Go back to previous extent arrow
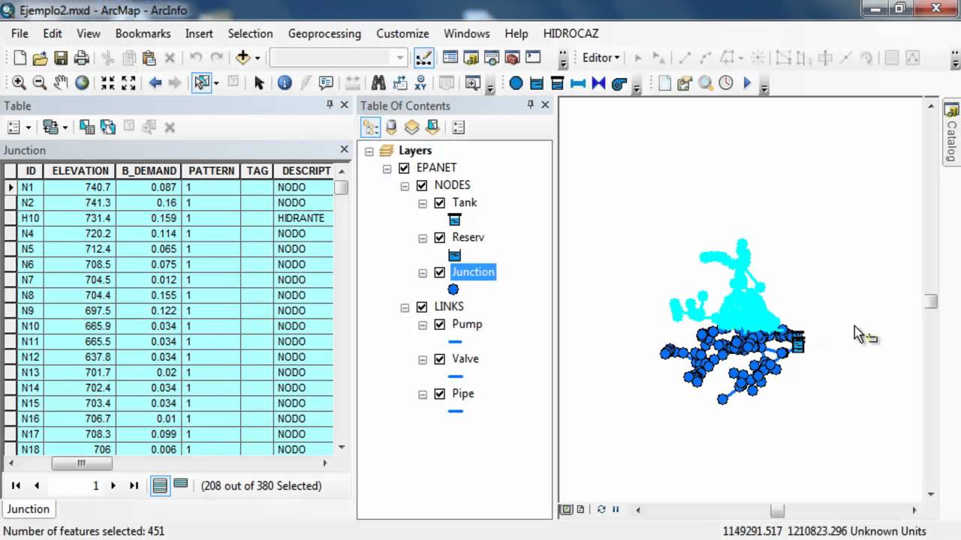The height and width of the screenshot is (540, 961). tap(155, 83)
